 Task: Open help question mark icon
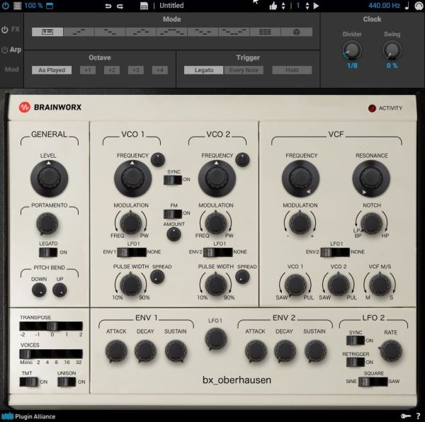click(x=418, y=416)
